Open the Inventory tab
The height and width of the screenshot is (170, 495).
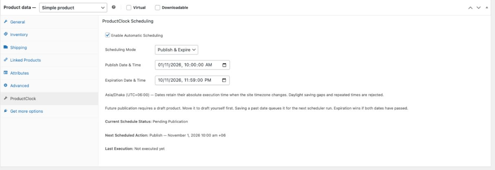[x=49, y=34]
